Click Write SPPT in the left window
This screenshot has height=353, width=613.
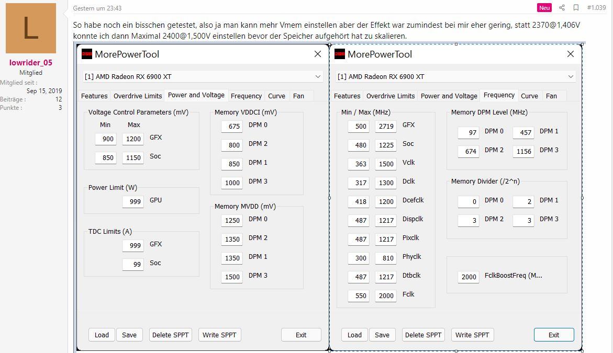pyautogui.click(x=219, y=335)
